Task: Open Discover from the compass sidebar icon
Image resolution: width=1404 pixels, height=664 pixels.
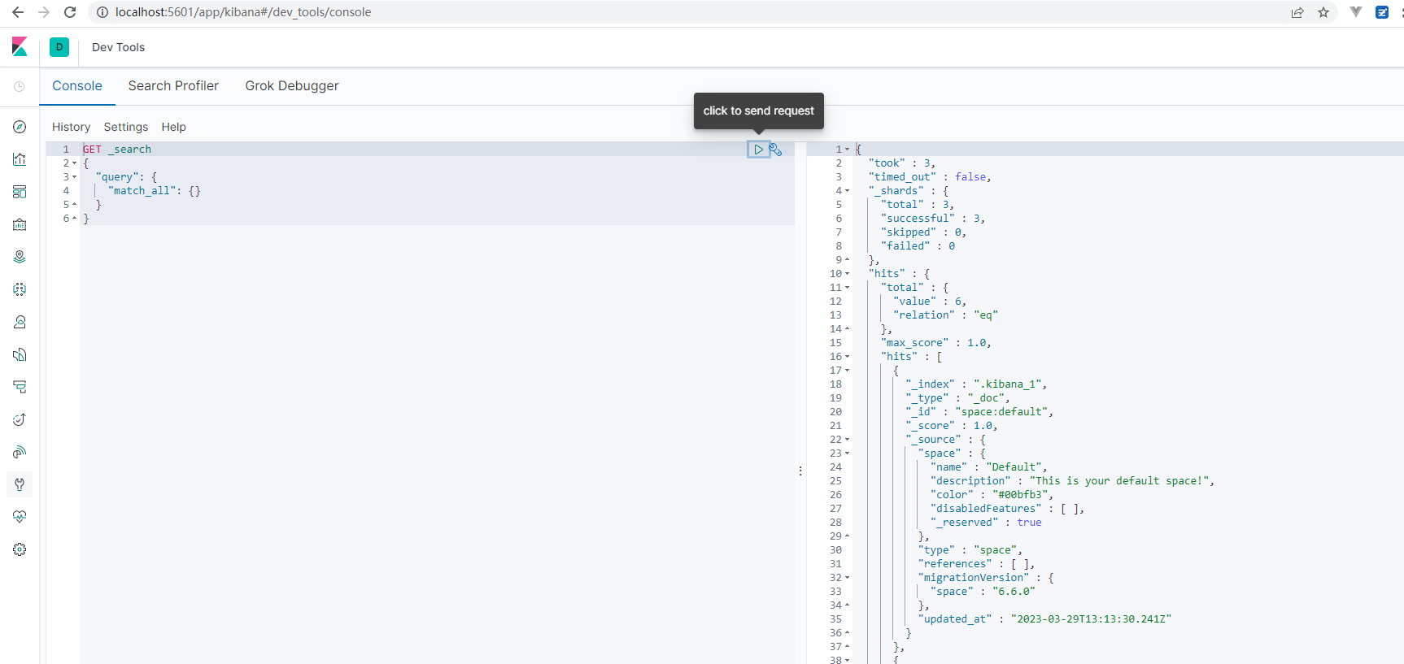Action: click(20, 127)
